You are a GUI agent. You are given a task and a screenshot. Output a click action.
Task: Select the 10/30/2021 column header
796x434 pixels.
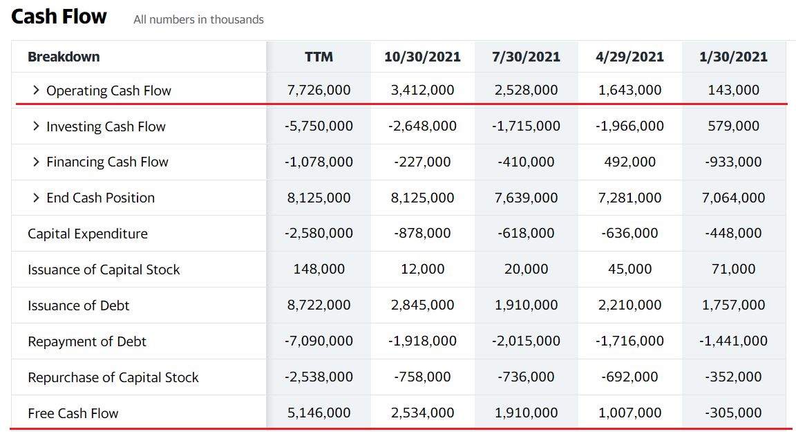pyautogui.click(x=422, y=57)
